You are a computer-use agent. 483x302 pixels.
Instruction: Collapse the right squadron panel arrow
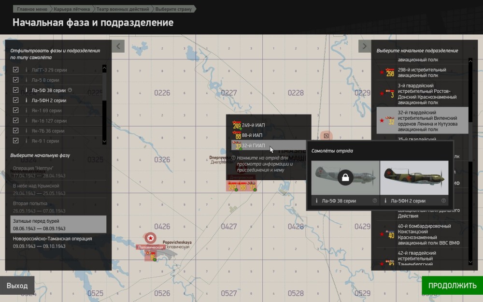click(364, 46)
